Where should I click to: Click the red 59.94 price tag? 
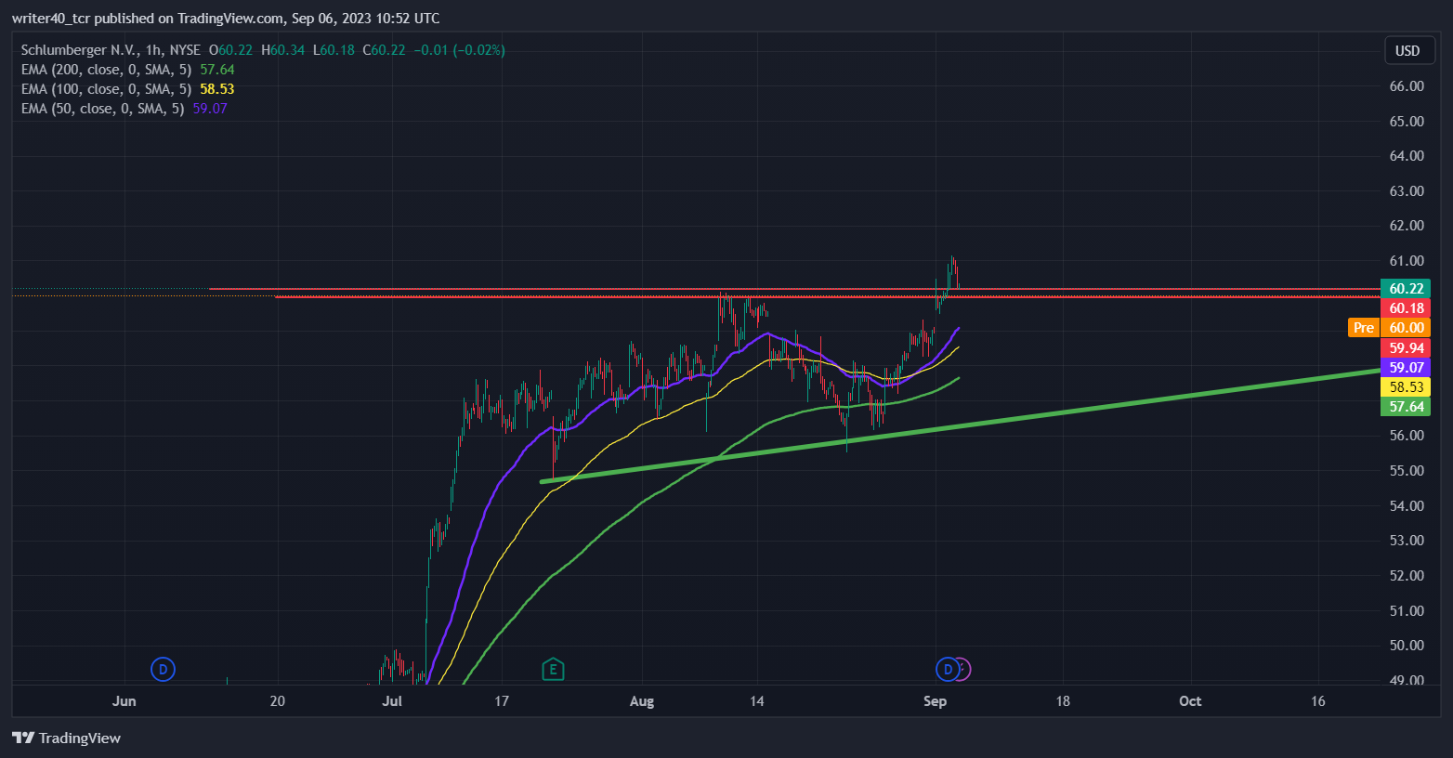coord(1406,348)
